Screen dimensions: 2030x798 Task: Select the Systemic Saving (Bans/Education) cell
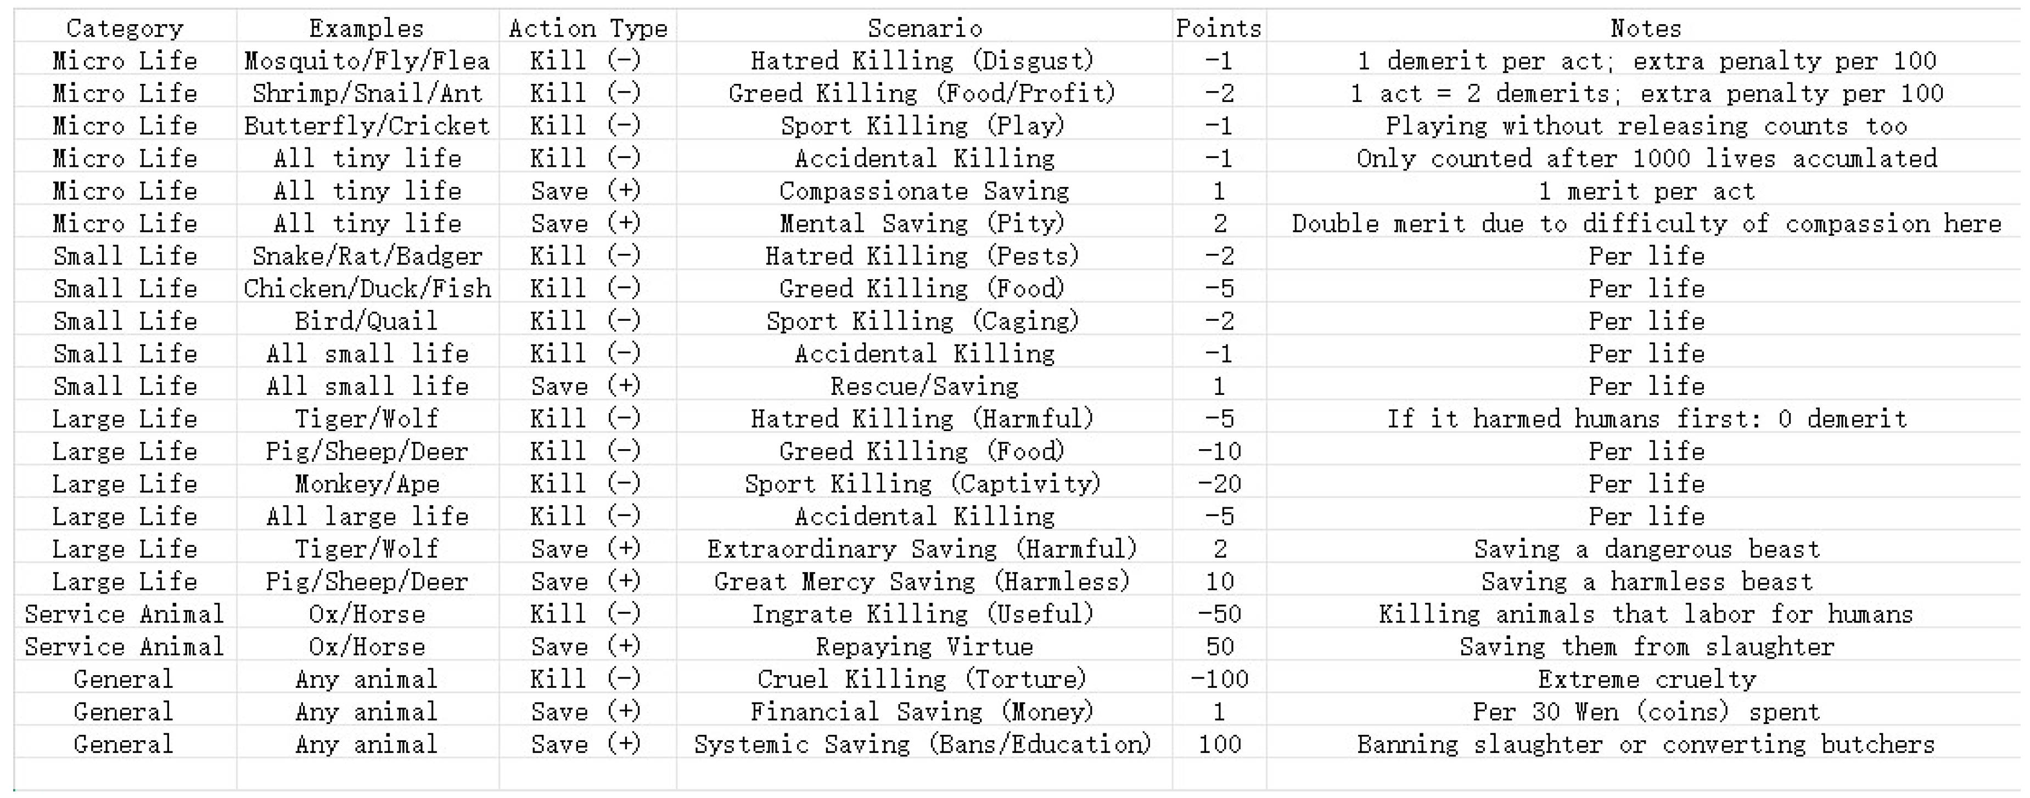pyautogui.click(x=924, y=744)
